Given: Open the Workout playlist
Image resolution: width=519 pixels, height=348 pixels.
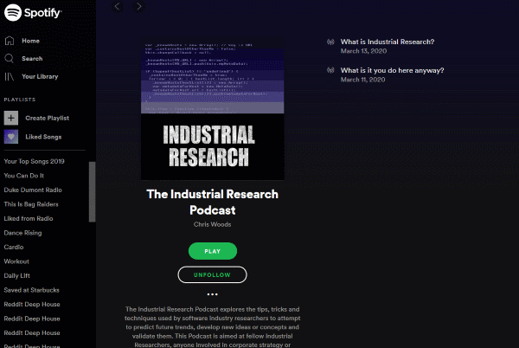Looking at the screenshot, I should (16, 261).
